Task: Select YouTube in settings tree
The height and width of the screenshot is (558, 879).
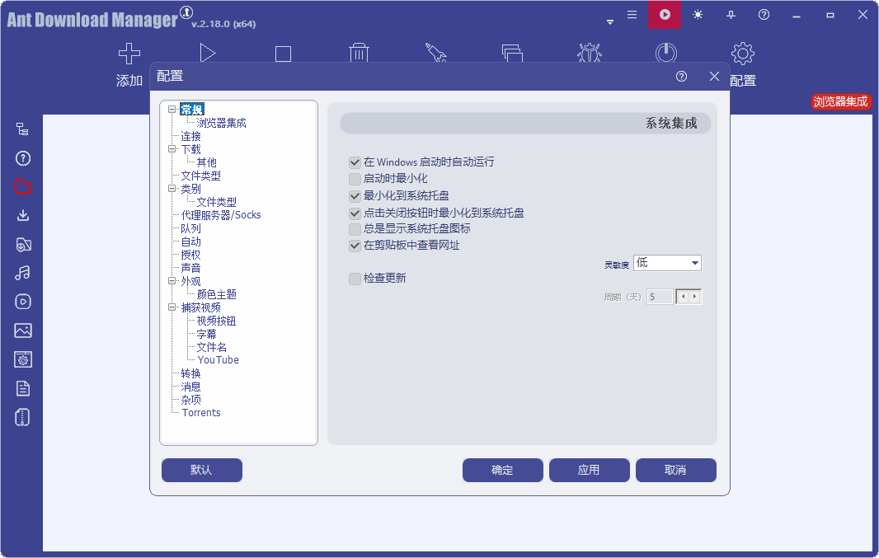Action: click(x=219, y=359)
